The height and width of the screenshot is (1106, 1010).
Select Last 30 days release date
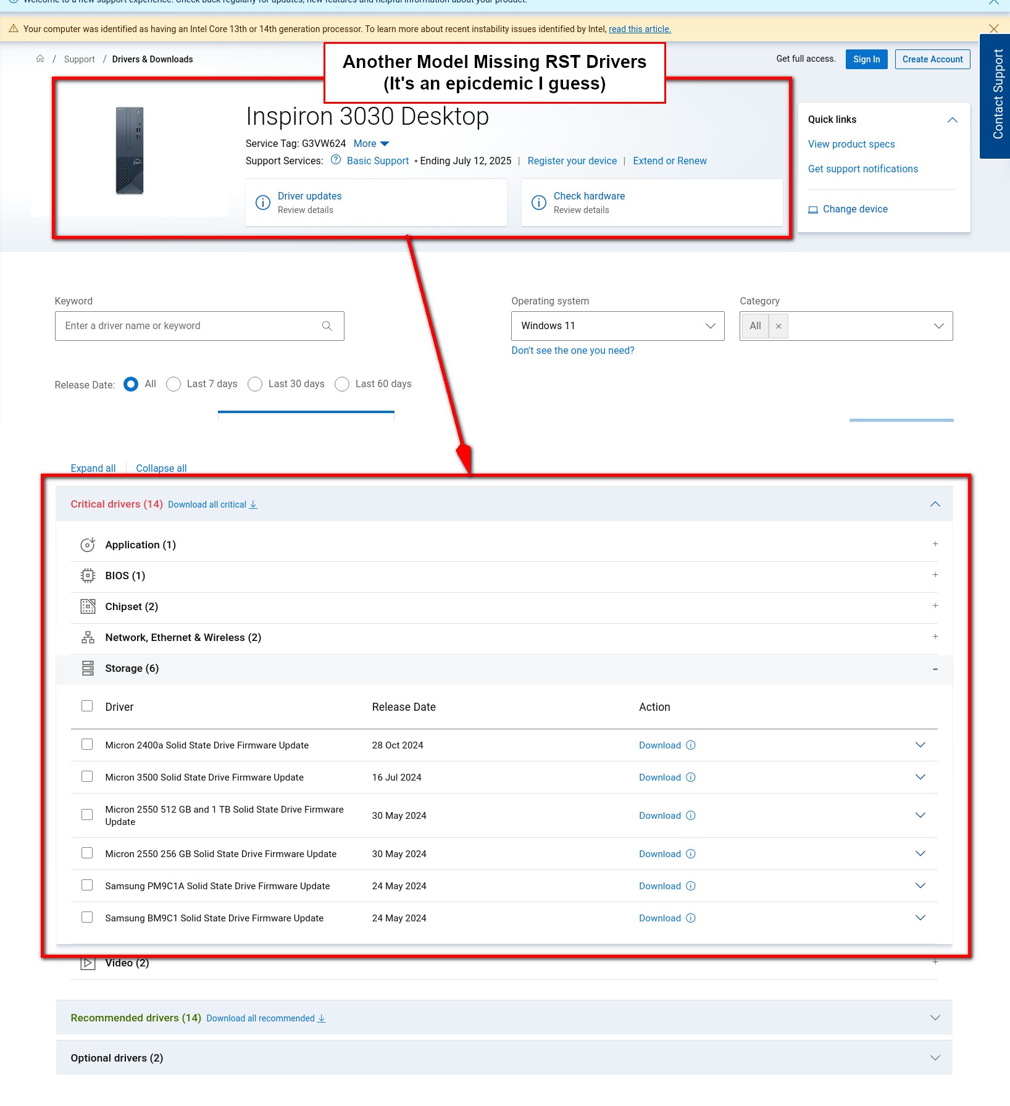(255, 384)
